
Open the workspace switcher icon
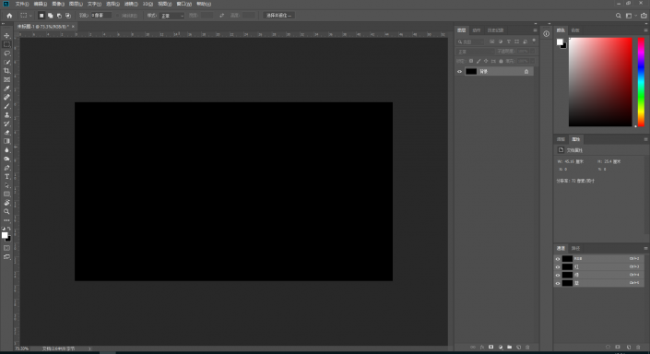coord(629,16)
